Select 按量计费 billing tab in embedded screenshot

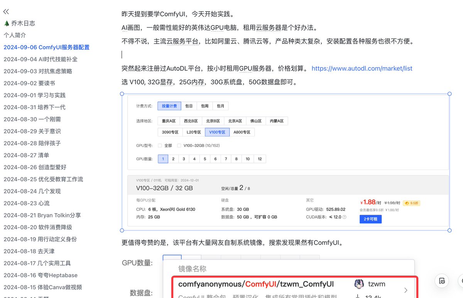(169, 106)
